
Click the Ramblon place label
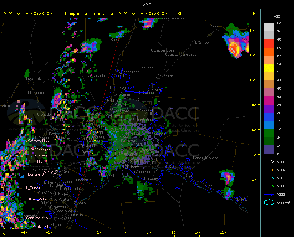click(x=118, y=40)
